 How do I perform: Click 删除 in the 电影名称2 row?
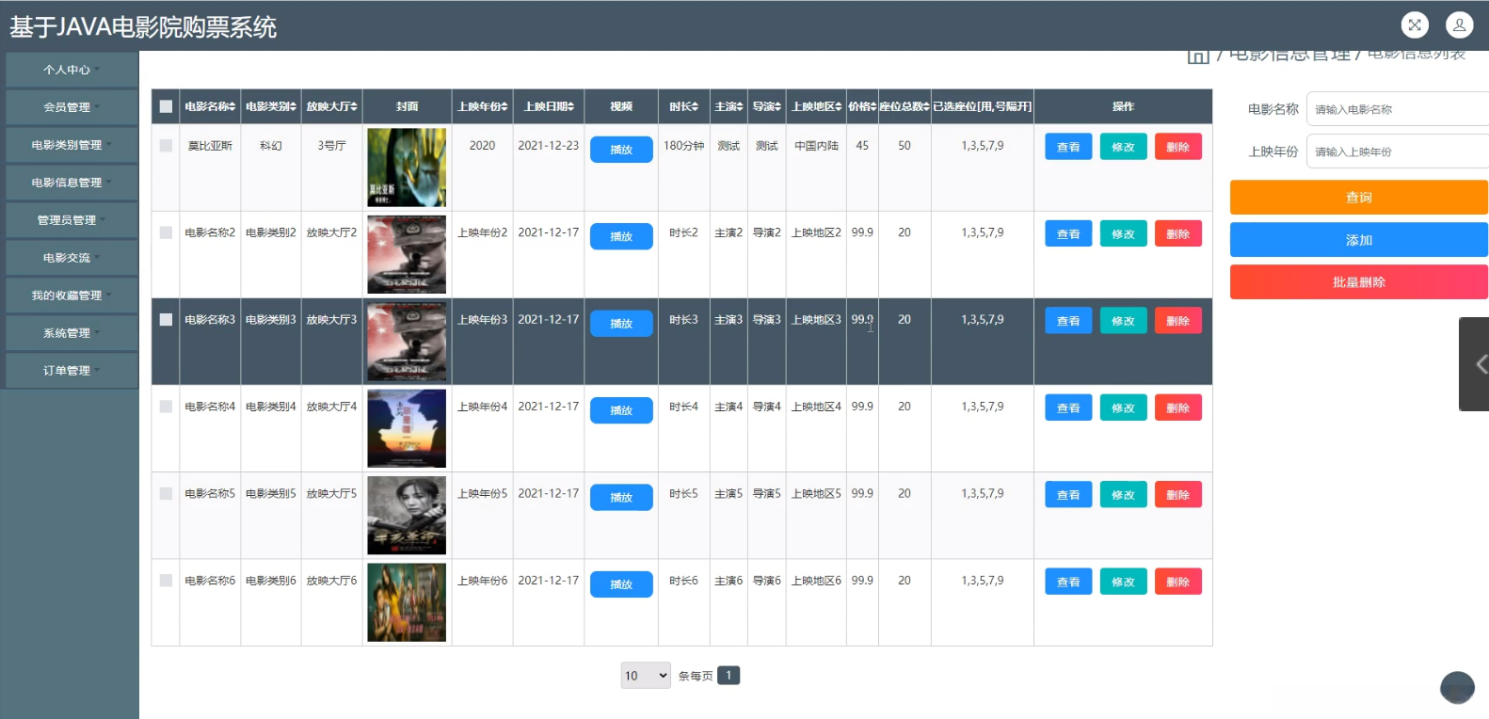point(1178,233)
